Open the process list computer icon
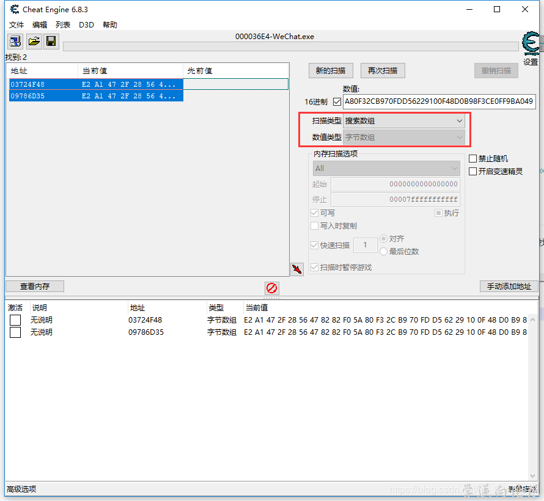 [15, 42]
